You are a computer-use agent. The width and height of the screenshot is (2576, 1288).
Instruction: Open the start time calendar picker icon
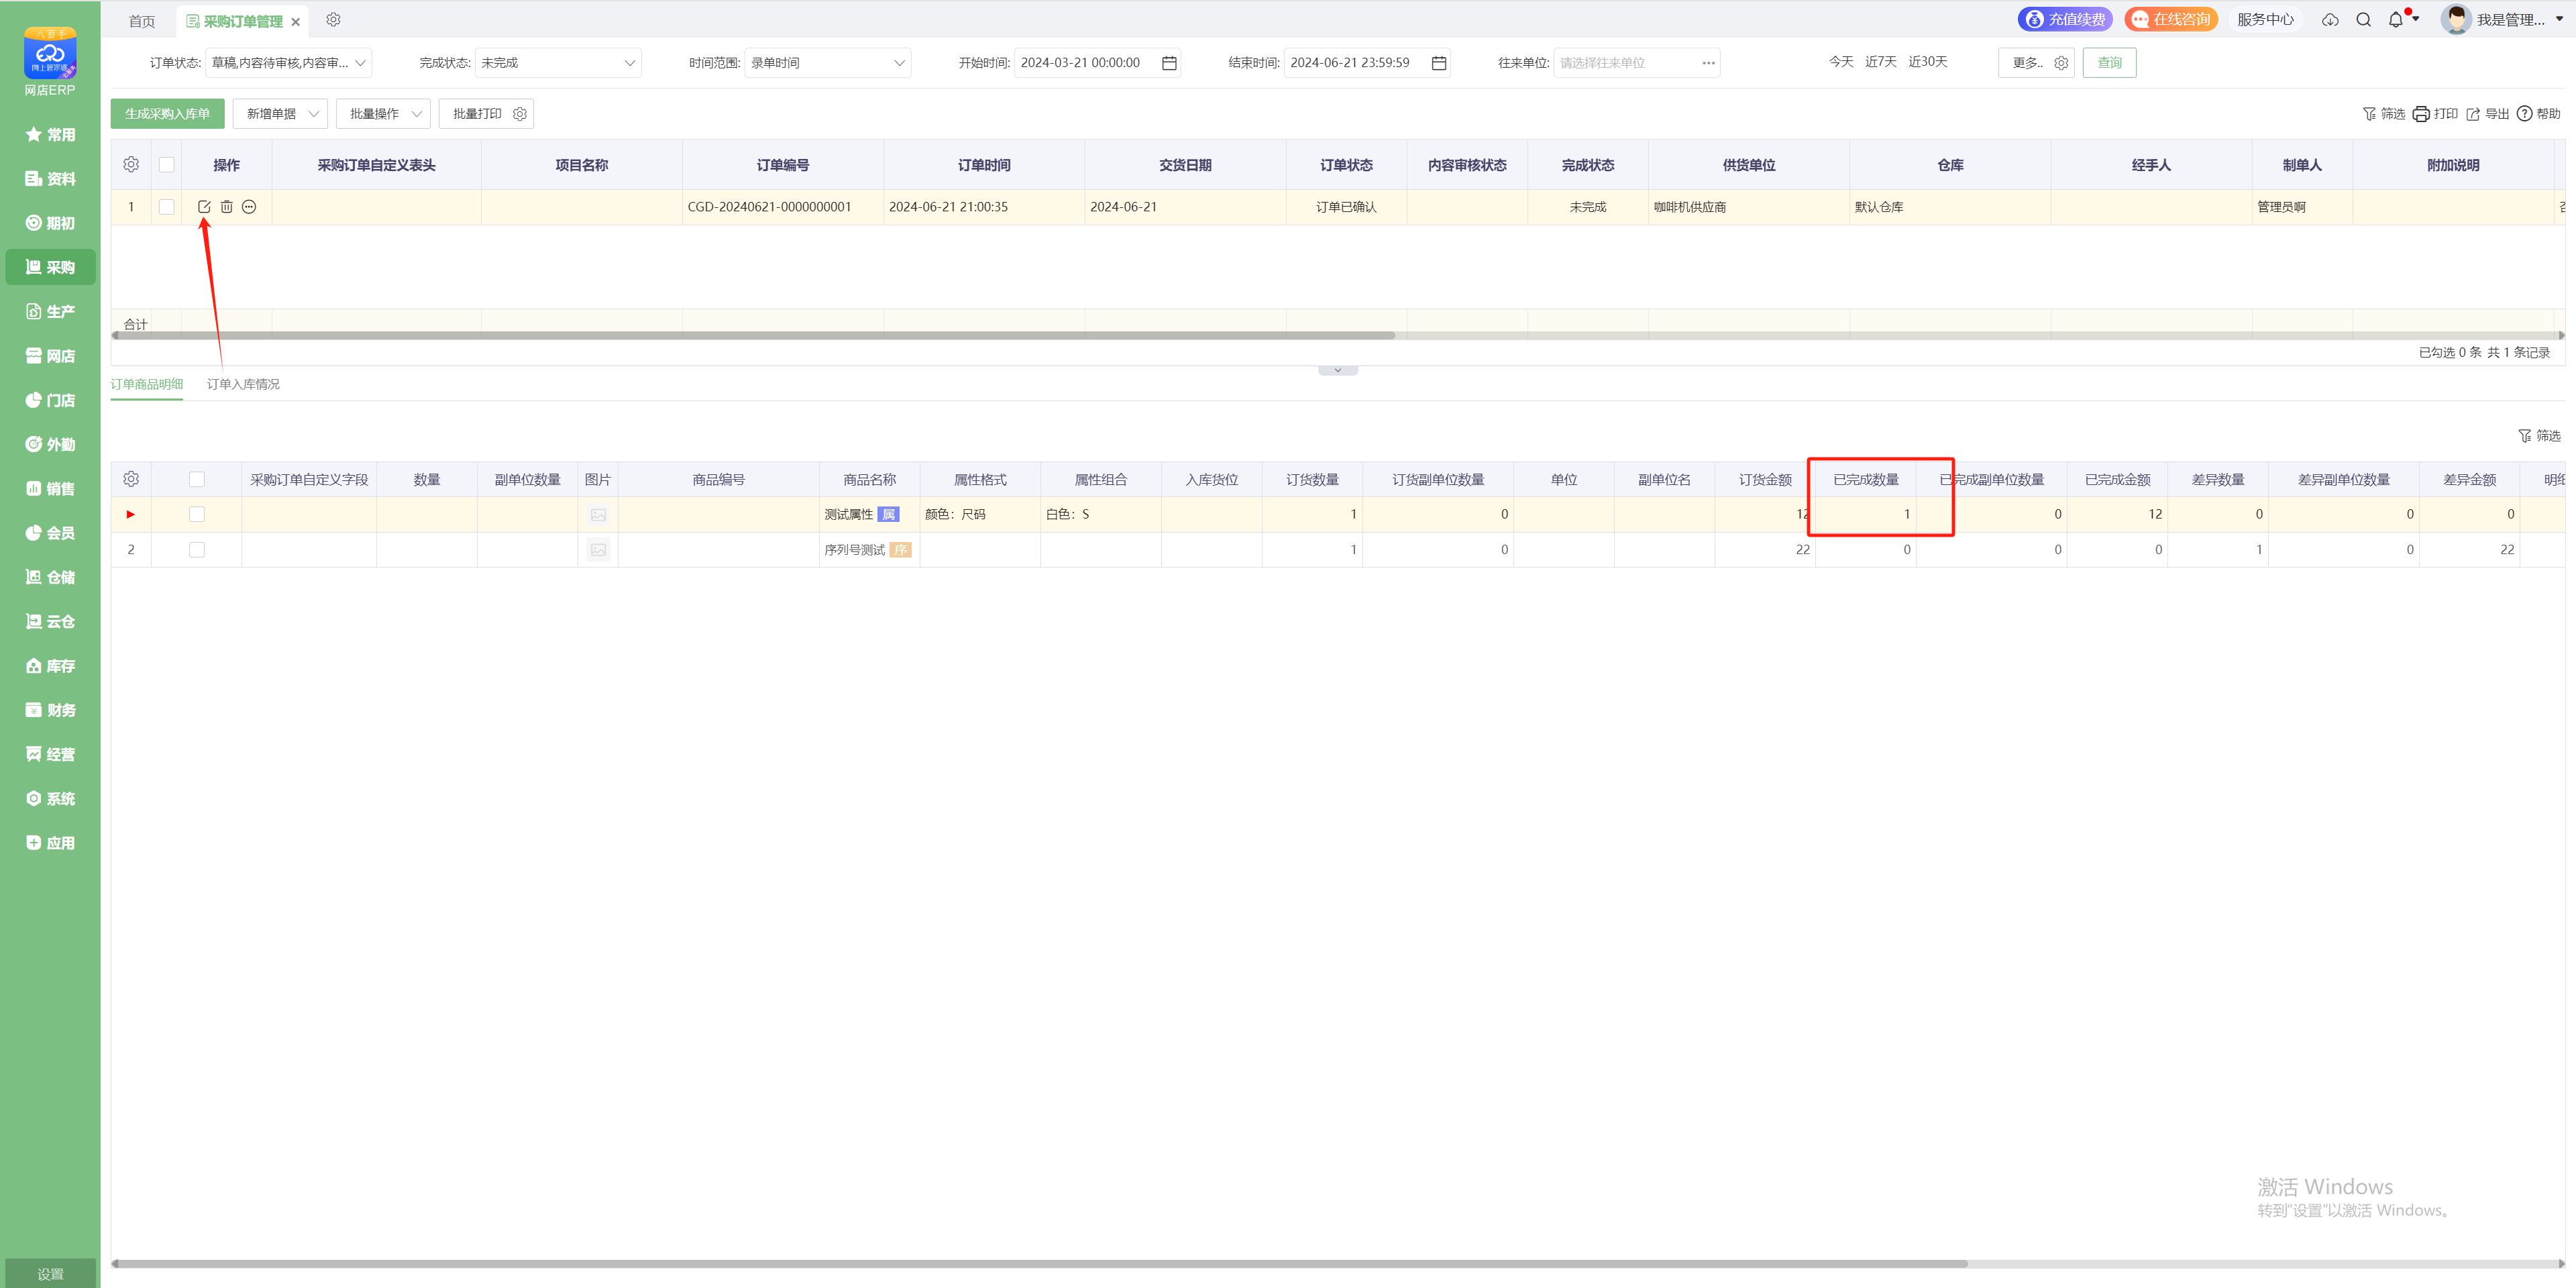coord(1169,63)
